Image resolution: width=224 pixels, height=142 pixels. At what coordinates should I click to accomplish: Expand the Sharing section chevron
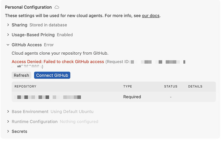pos(8,25)
